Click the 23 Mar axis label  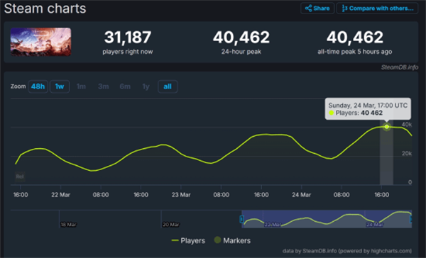[x=181, y=195]
